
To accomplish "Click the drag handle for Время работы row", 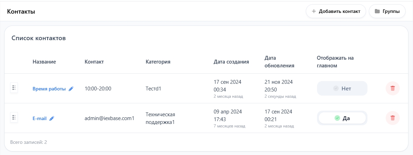I will click(14, 88).
